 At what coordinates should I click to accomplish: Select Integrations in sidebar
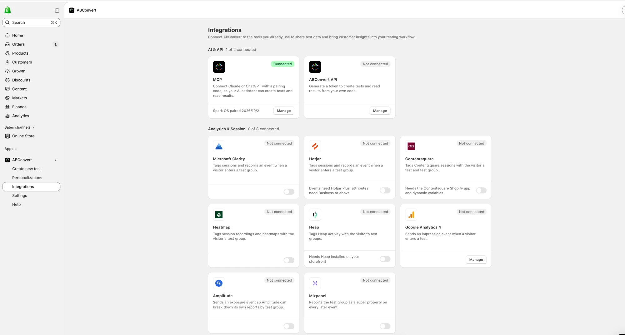click(31, 187)
